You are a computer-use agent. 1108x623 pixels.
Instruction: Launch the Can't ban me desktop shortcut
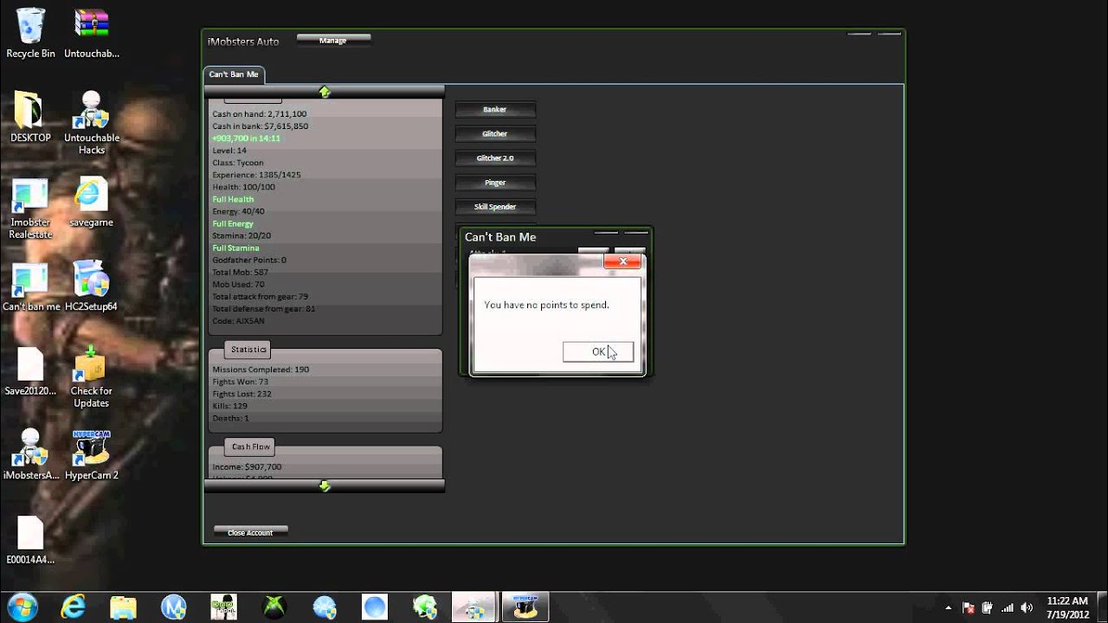(30, 287)
